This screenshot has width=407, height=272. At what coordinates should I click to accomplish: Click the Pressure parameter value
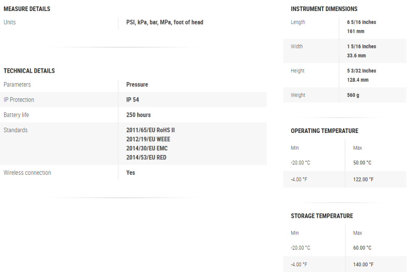(x=137, y=85)
